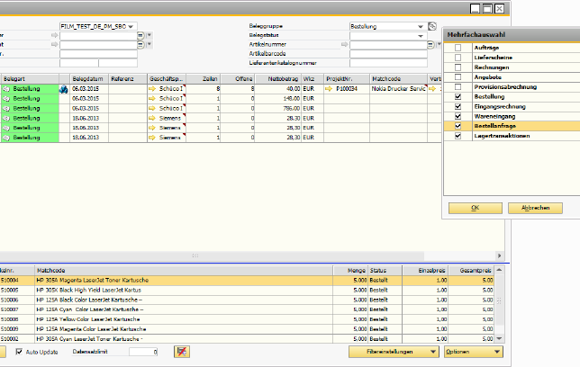Uncheck the Eingangsrechnung checkbox
The image size is (580, 367).
[x=458, y=106]
